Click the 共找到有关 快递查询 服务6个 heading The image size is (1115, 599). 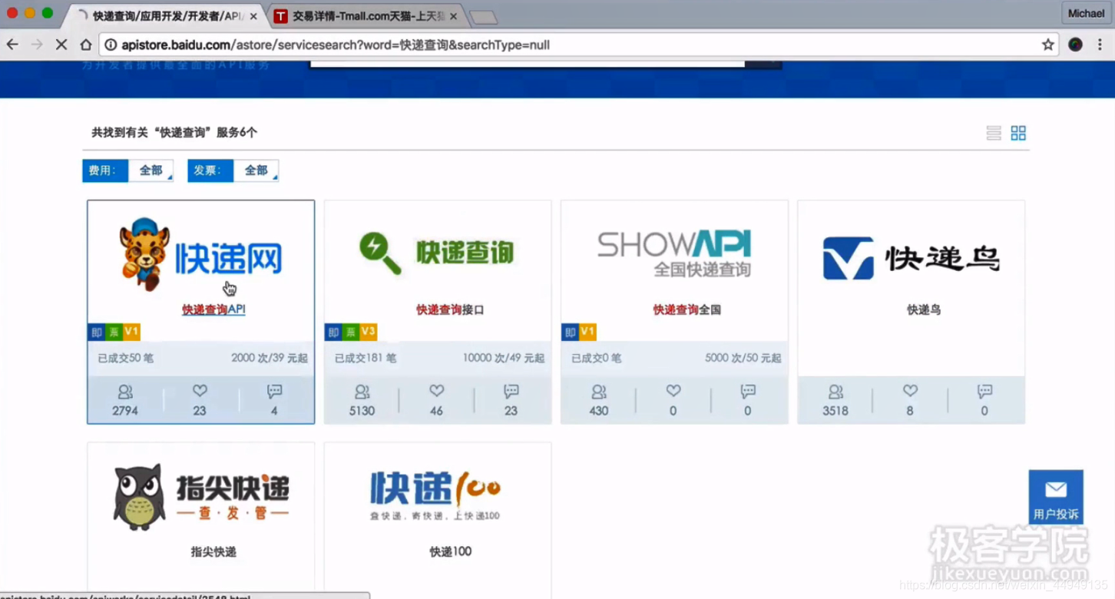[174, 132]
